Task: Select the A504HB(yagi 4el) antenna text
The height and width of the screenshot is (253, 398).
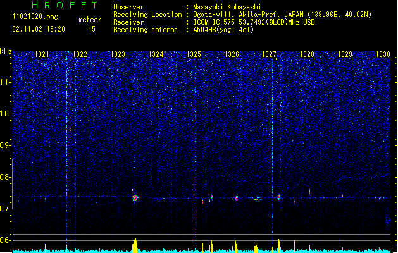Action: tap(223, 30)
